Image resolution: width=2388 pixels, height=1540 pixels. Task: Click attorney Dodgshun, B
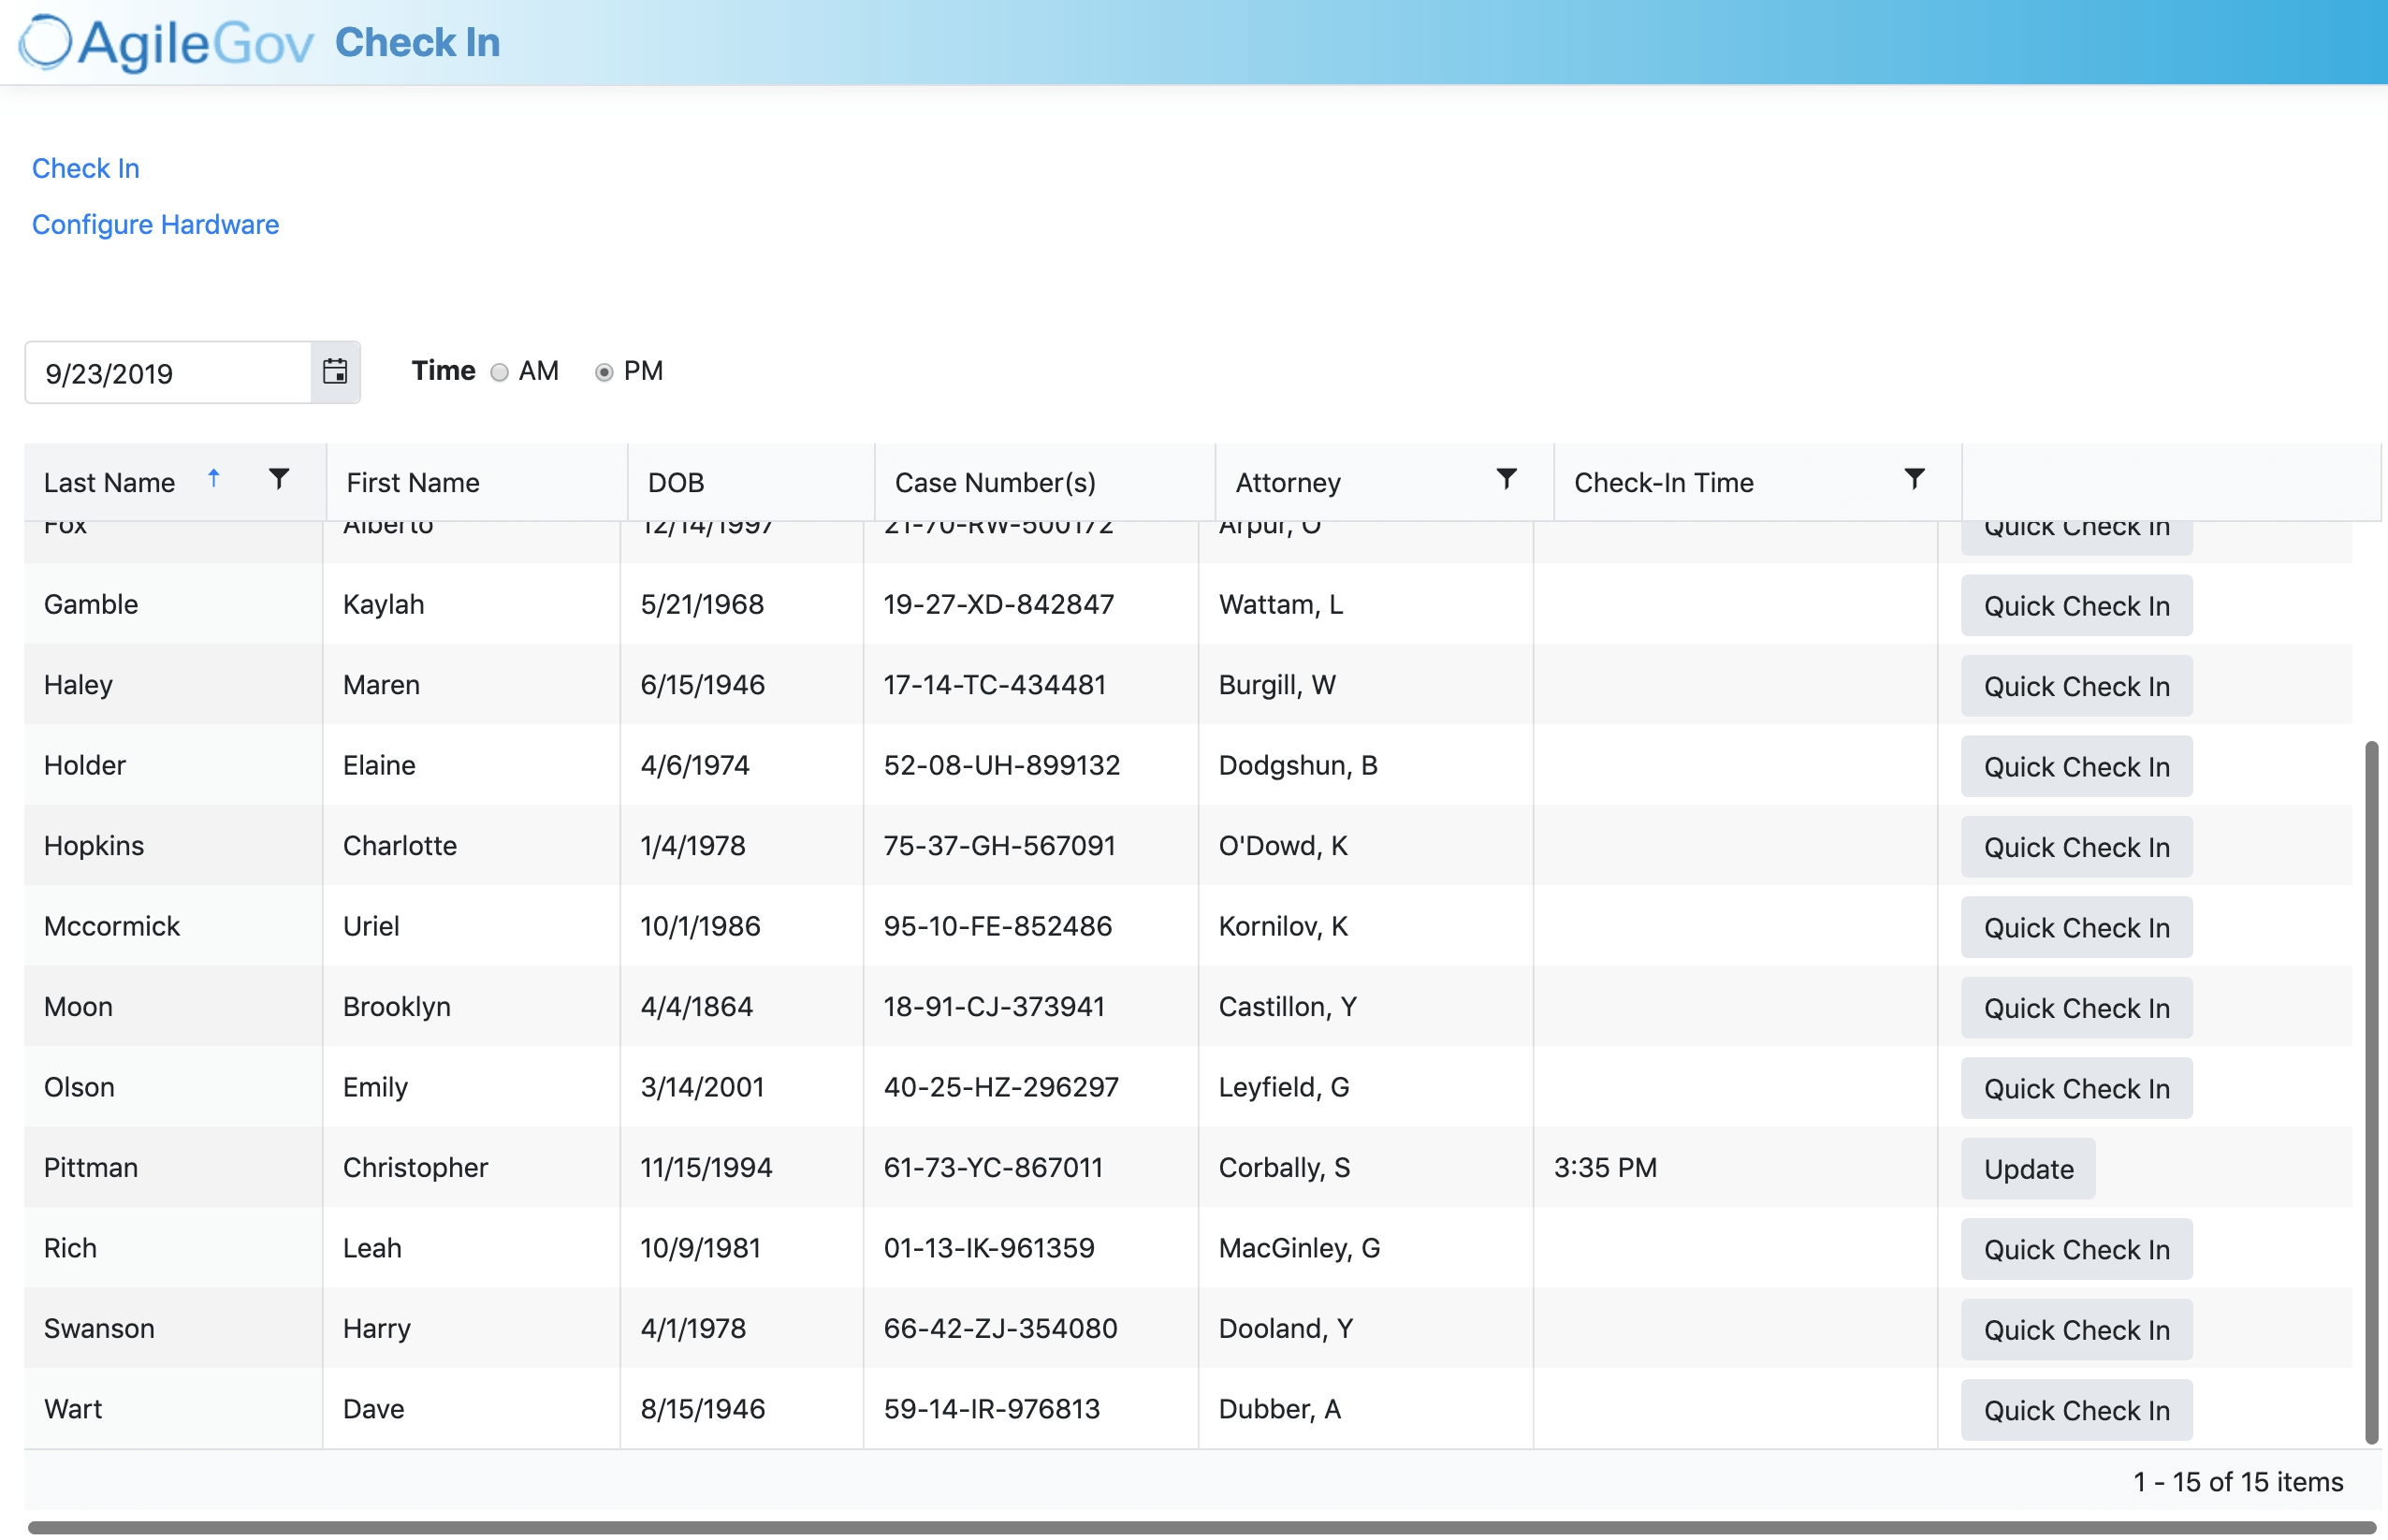coord(1298,765)
